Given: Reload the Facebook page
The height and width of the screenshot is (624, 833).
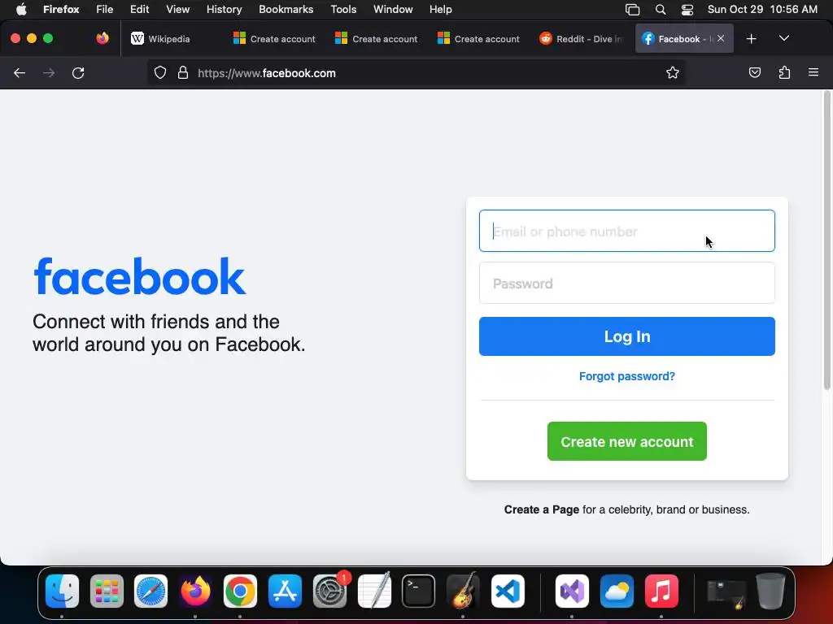Looking at the screenshot, I should coord(78,73).
